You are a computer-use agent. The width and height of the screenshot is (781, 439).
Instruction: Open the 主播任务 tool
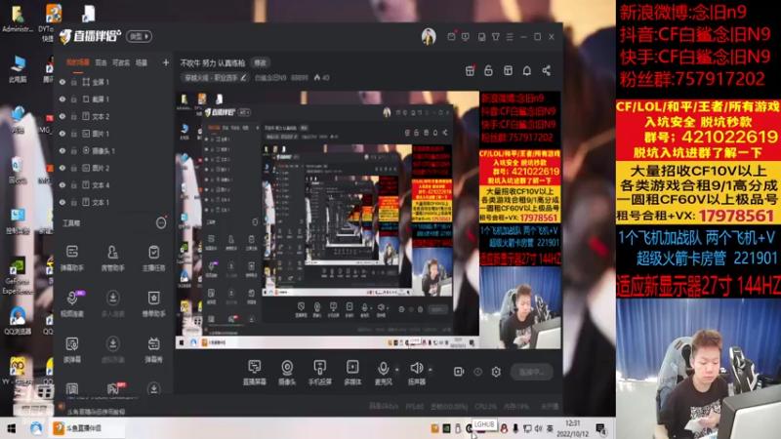(x=153, y=258)
